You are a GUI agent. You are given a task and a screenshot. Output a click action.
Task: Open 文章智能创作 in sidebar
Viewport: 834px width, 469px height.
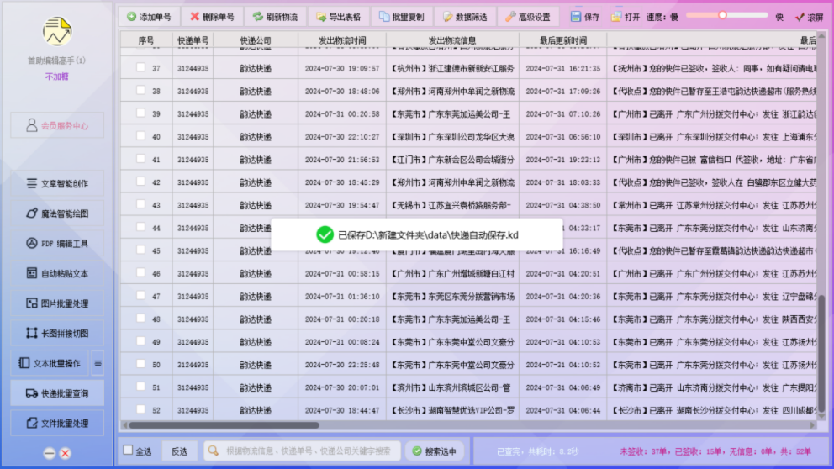point(57,183)
